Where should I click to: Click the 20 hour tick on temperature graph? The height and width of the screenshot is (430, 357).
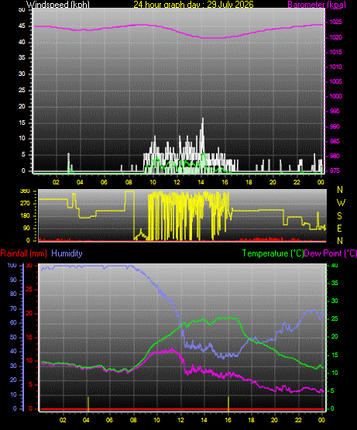click(274, 420)
